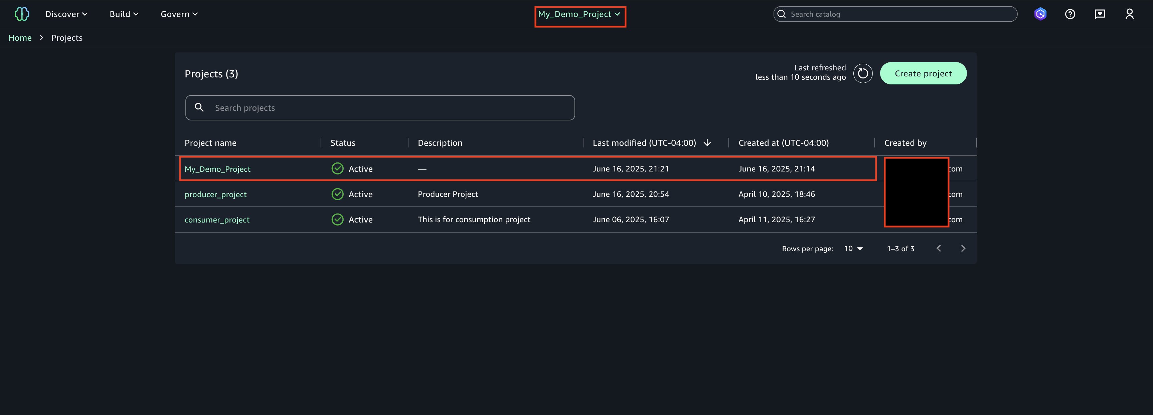This screenshot has height=415, width=1153.
Task: Expand the Govern menu
Action: coord(179,14)
